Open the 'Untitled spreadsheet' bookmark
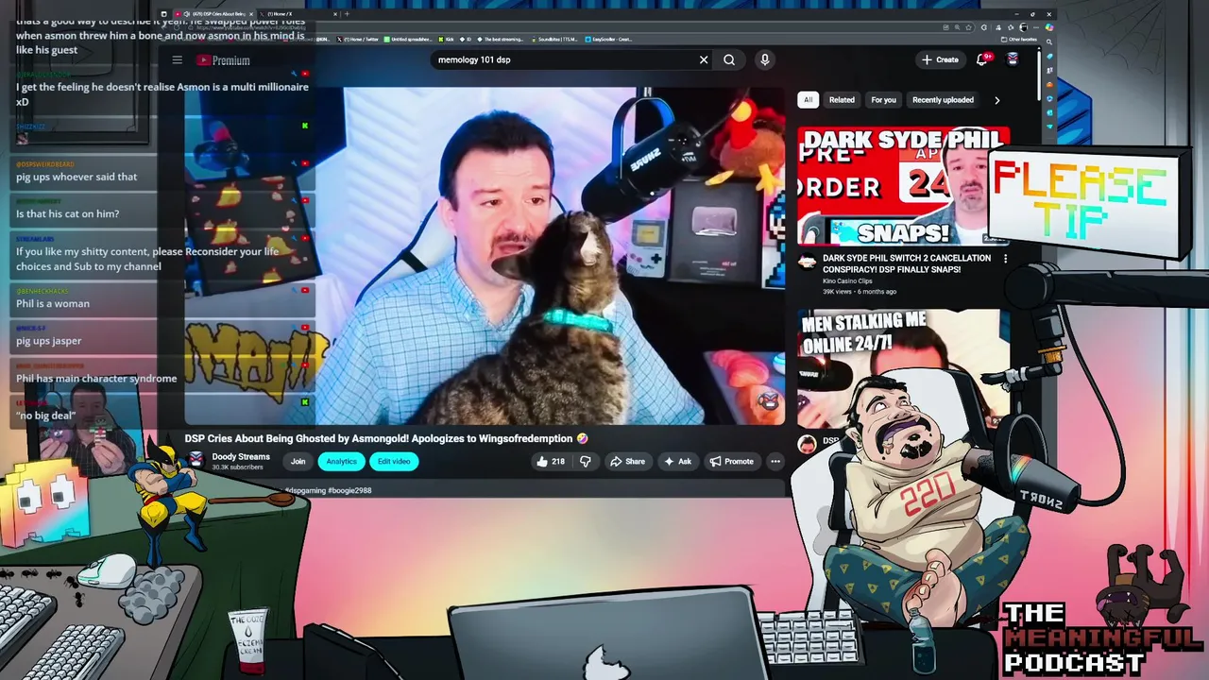1209x680 pixels. tap(409, 40)
